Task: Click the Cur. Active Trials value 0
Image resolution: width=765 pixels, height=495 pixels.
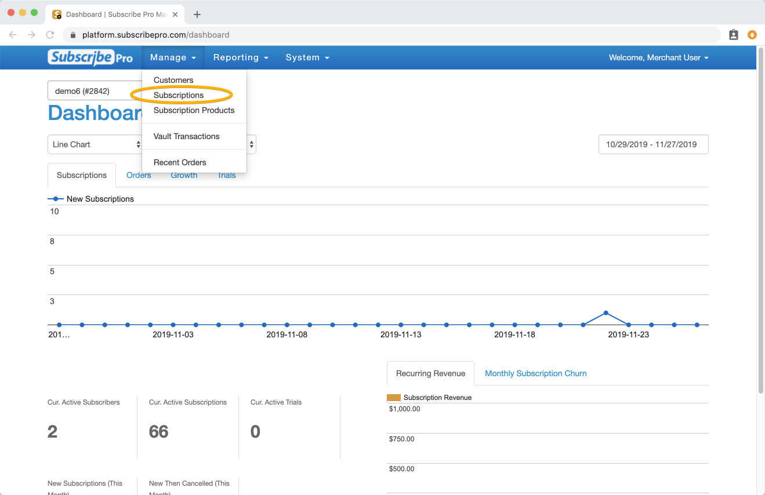Action: tap(255, 432)
